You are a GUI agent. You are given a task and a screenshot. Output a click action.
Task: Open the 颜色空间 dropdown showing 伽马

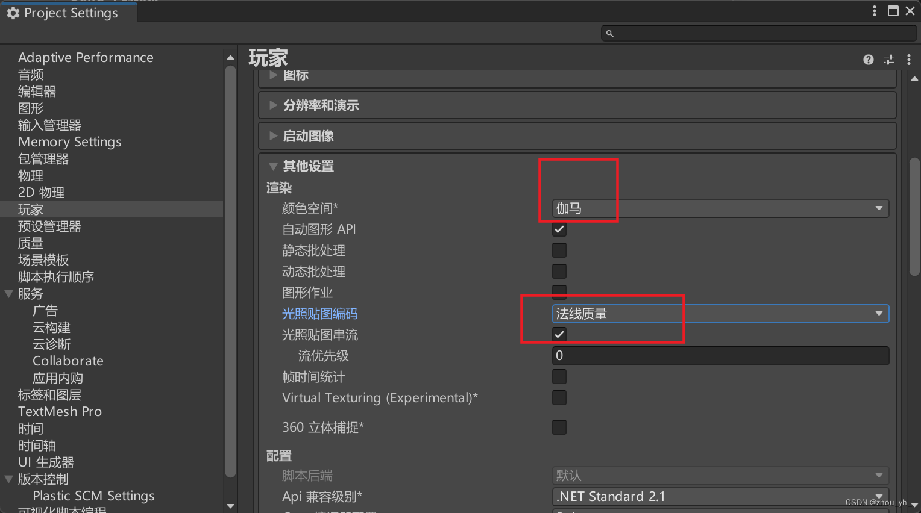717,208
